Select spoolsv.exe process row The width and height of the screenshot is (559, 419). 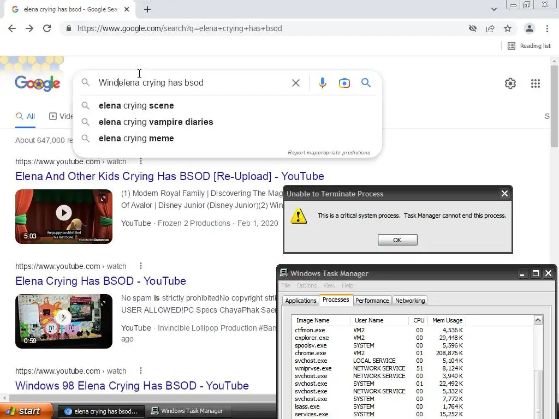379,345
